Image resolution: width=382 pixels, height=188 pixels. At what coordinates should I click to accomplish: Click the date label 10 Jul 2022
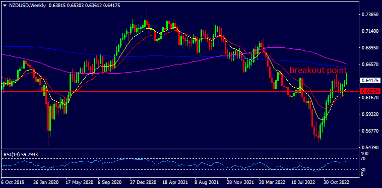[x=303, y=182]
